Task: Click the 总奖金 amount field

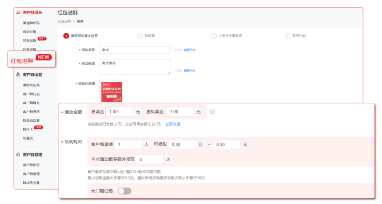Action: click(119, 112)
